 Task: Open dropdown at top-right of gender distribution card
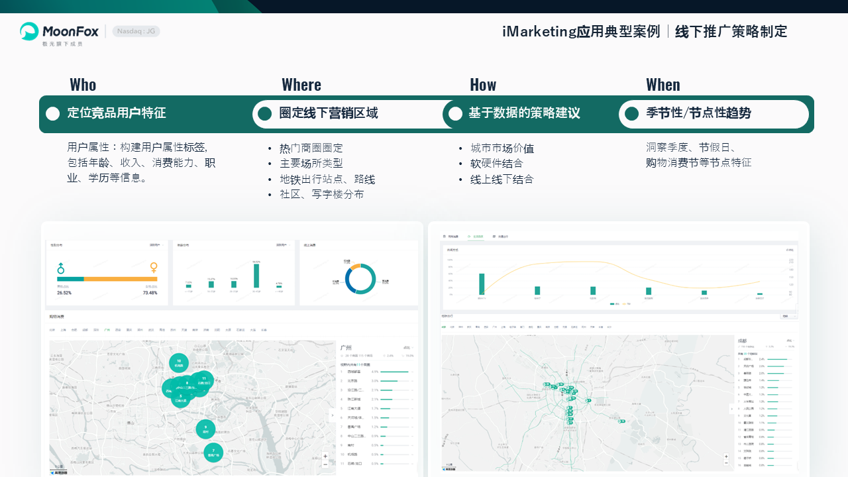pos(156,245)
